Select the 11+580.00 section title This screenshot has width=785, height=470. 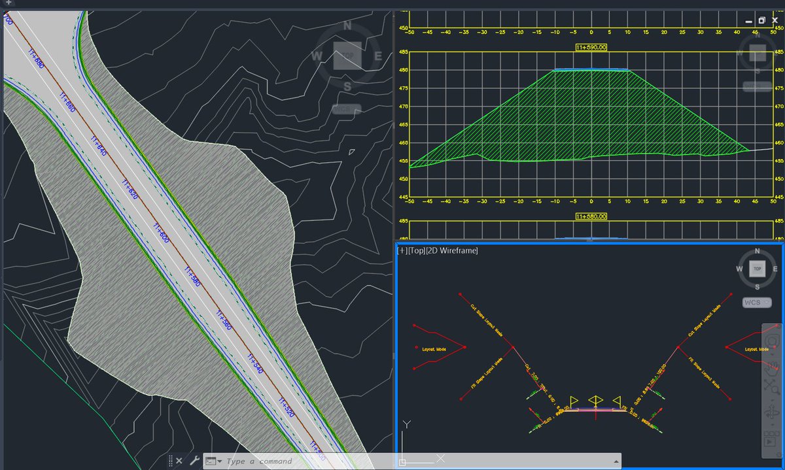pos(591,216)
